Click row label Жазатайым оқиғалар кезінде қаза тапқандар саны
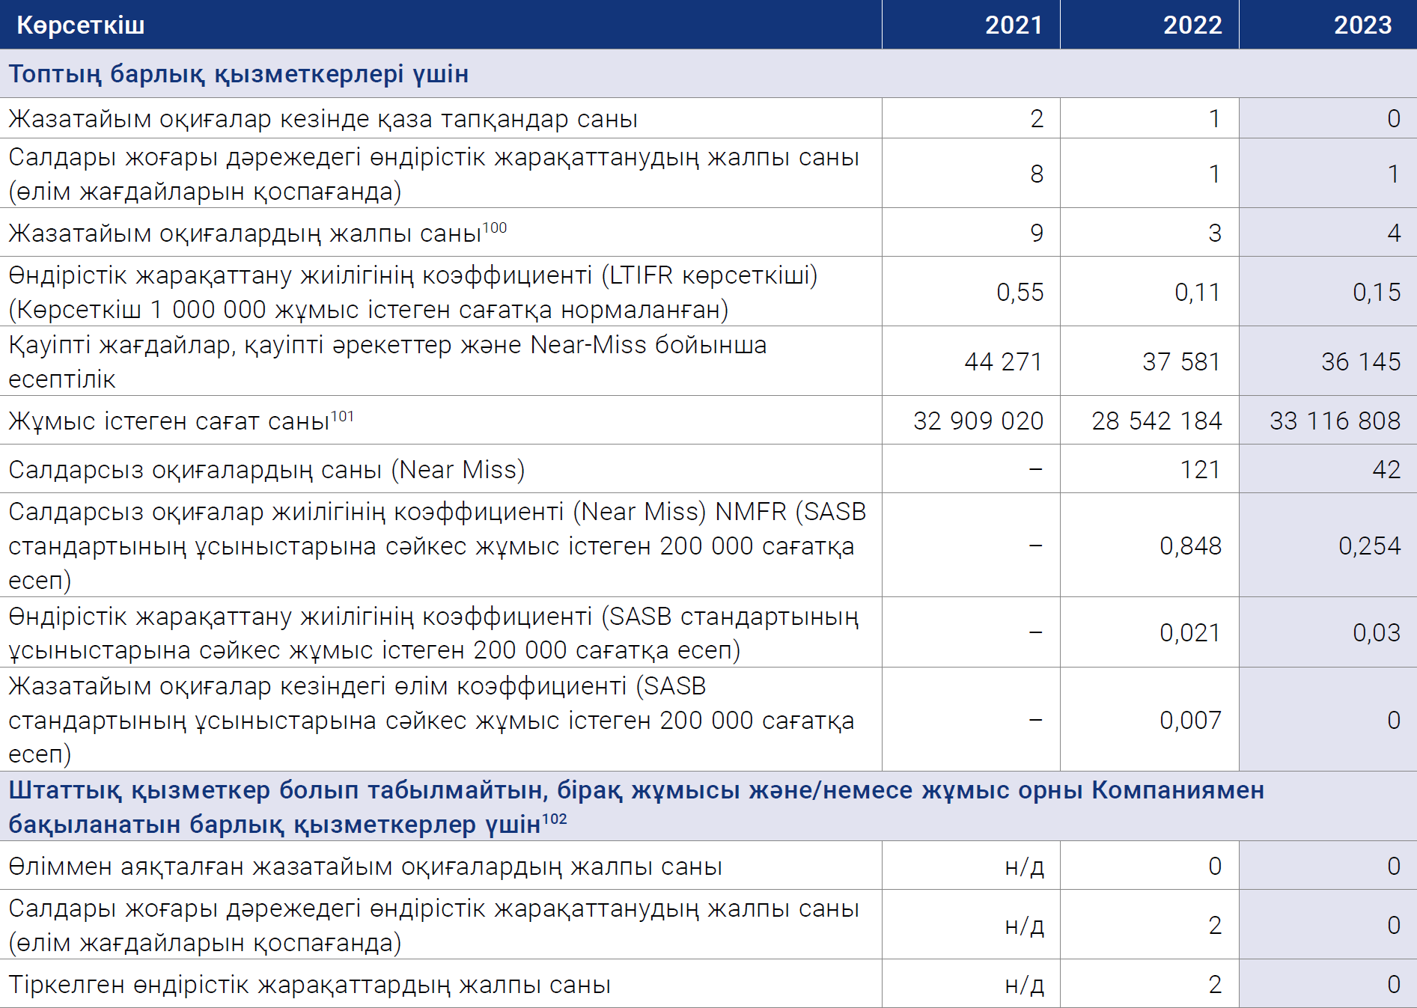Image resolution: width=1417 pixels, height=1008 pixels. point(323,119)
